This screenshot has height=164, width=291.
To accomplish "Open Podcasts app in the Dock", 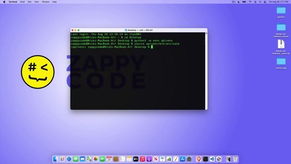I will [x=149, y=159].
